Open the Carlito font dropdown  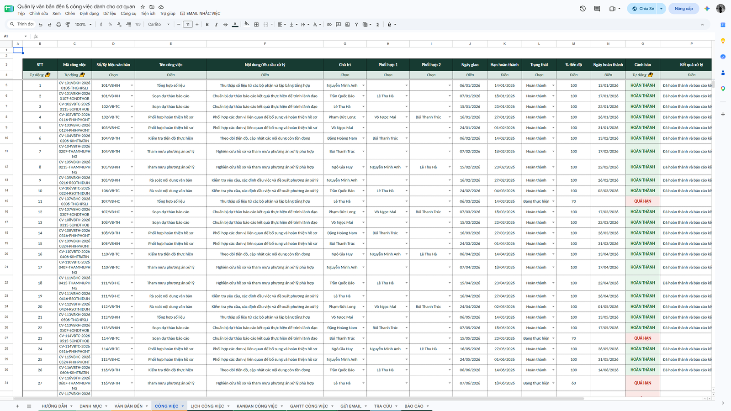(159, 25)
